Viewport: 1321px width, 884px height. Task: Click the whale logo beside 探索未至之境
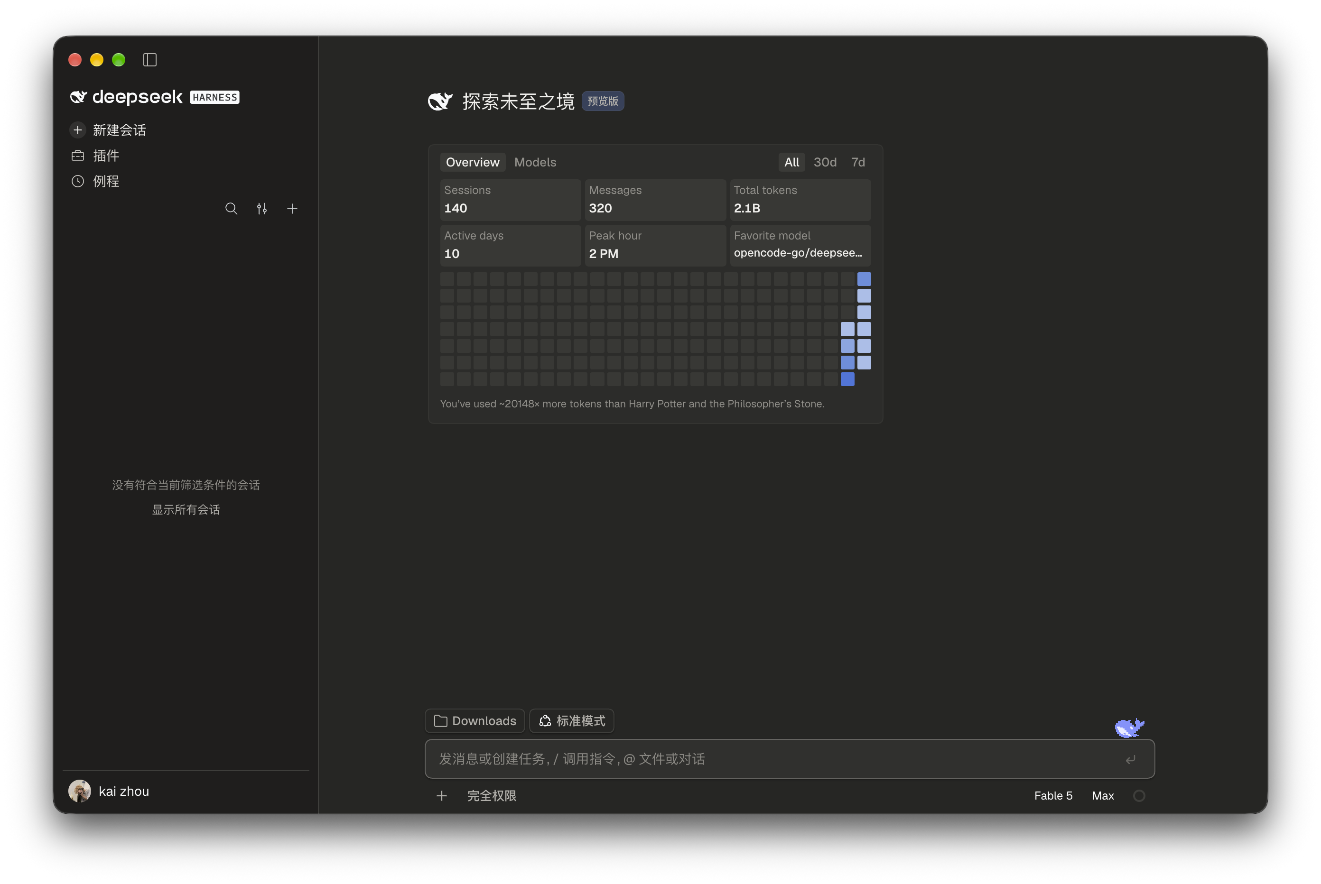(440, 101)
